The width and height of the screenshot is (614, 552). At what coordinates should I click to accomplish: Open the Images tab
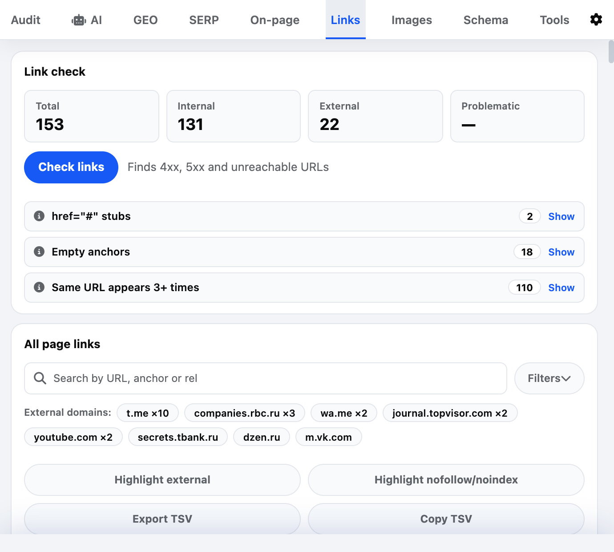tap(412, 20)
